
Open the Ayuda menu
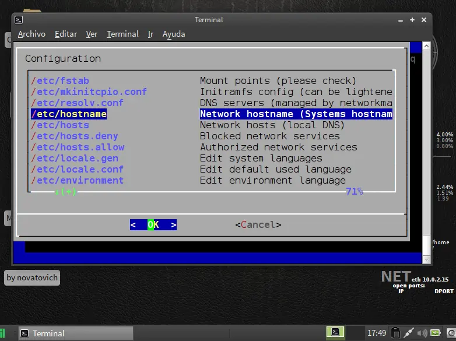pyautogui.click(x=174, y=34)
